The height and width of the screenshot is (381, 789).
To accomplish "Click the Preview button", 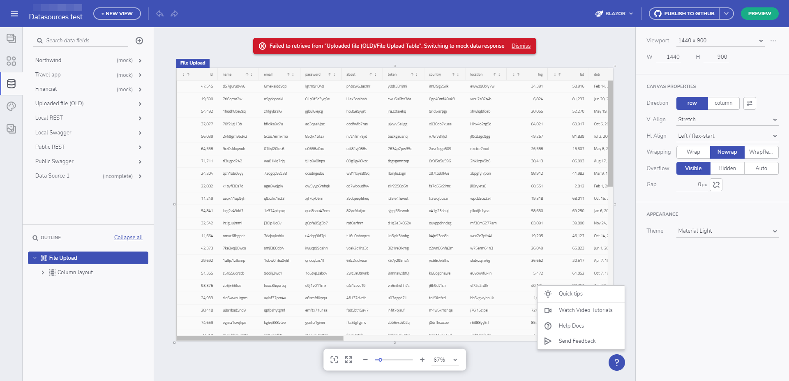I will click(759, 14).
